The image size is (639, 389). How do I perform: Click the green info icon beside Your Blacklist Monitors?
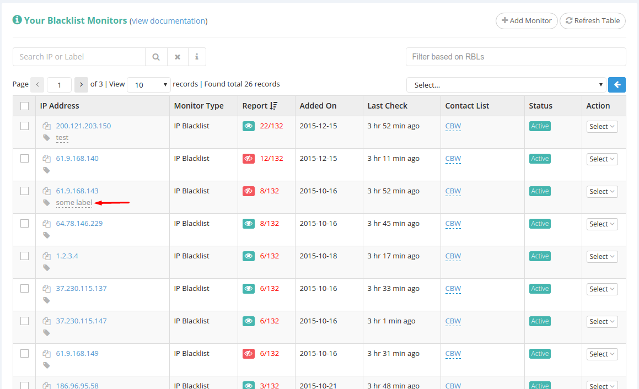(x=17, y=19)
